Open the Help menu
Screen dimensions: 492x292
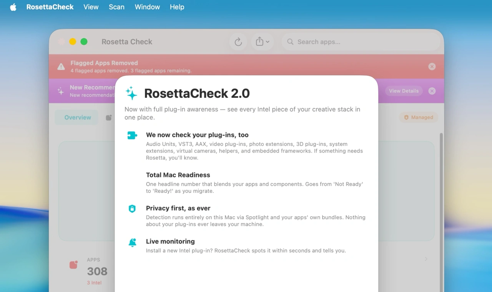tap(177, 7)
